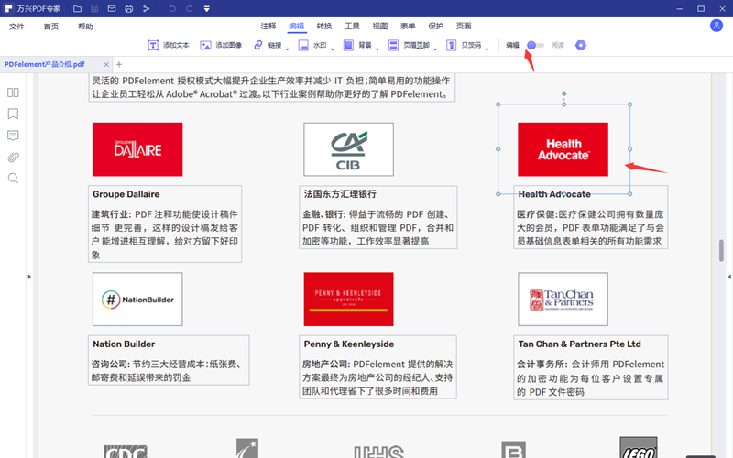
Task: Click the purple hexagon settings icon
Action: tap(580, 45)
